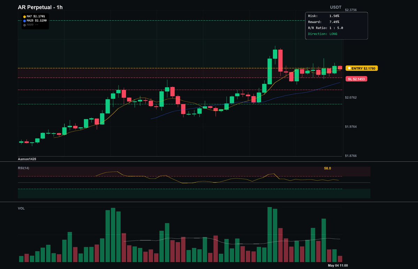Click the Risk 1.50% line

pos(324,16)
